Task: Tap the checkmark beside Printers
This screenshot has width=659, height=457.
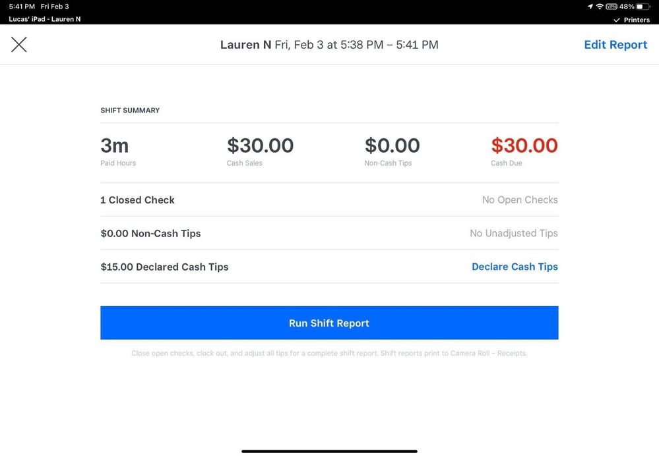Action: click(617, 20)
